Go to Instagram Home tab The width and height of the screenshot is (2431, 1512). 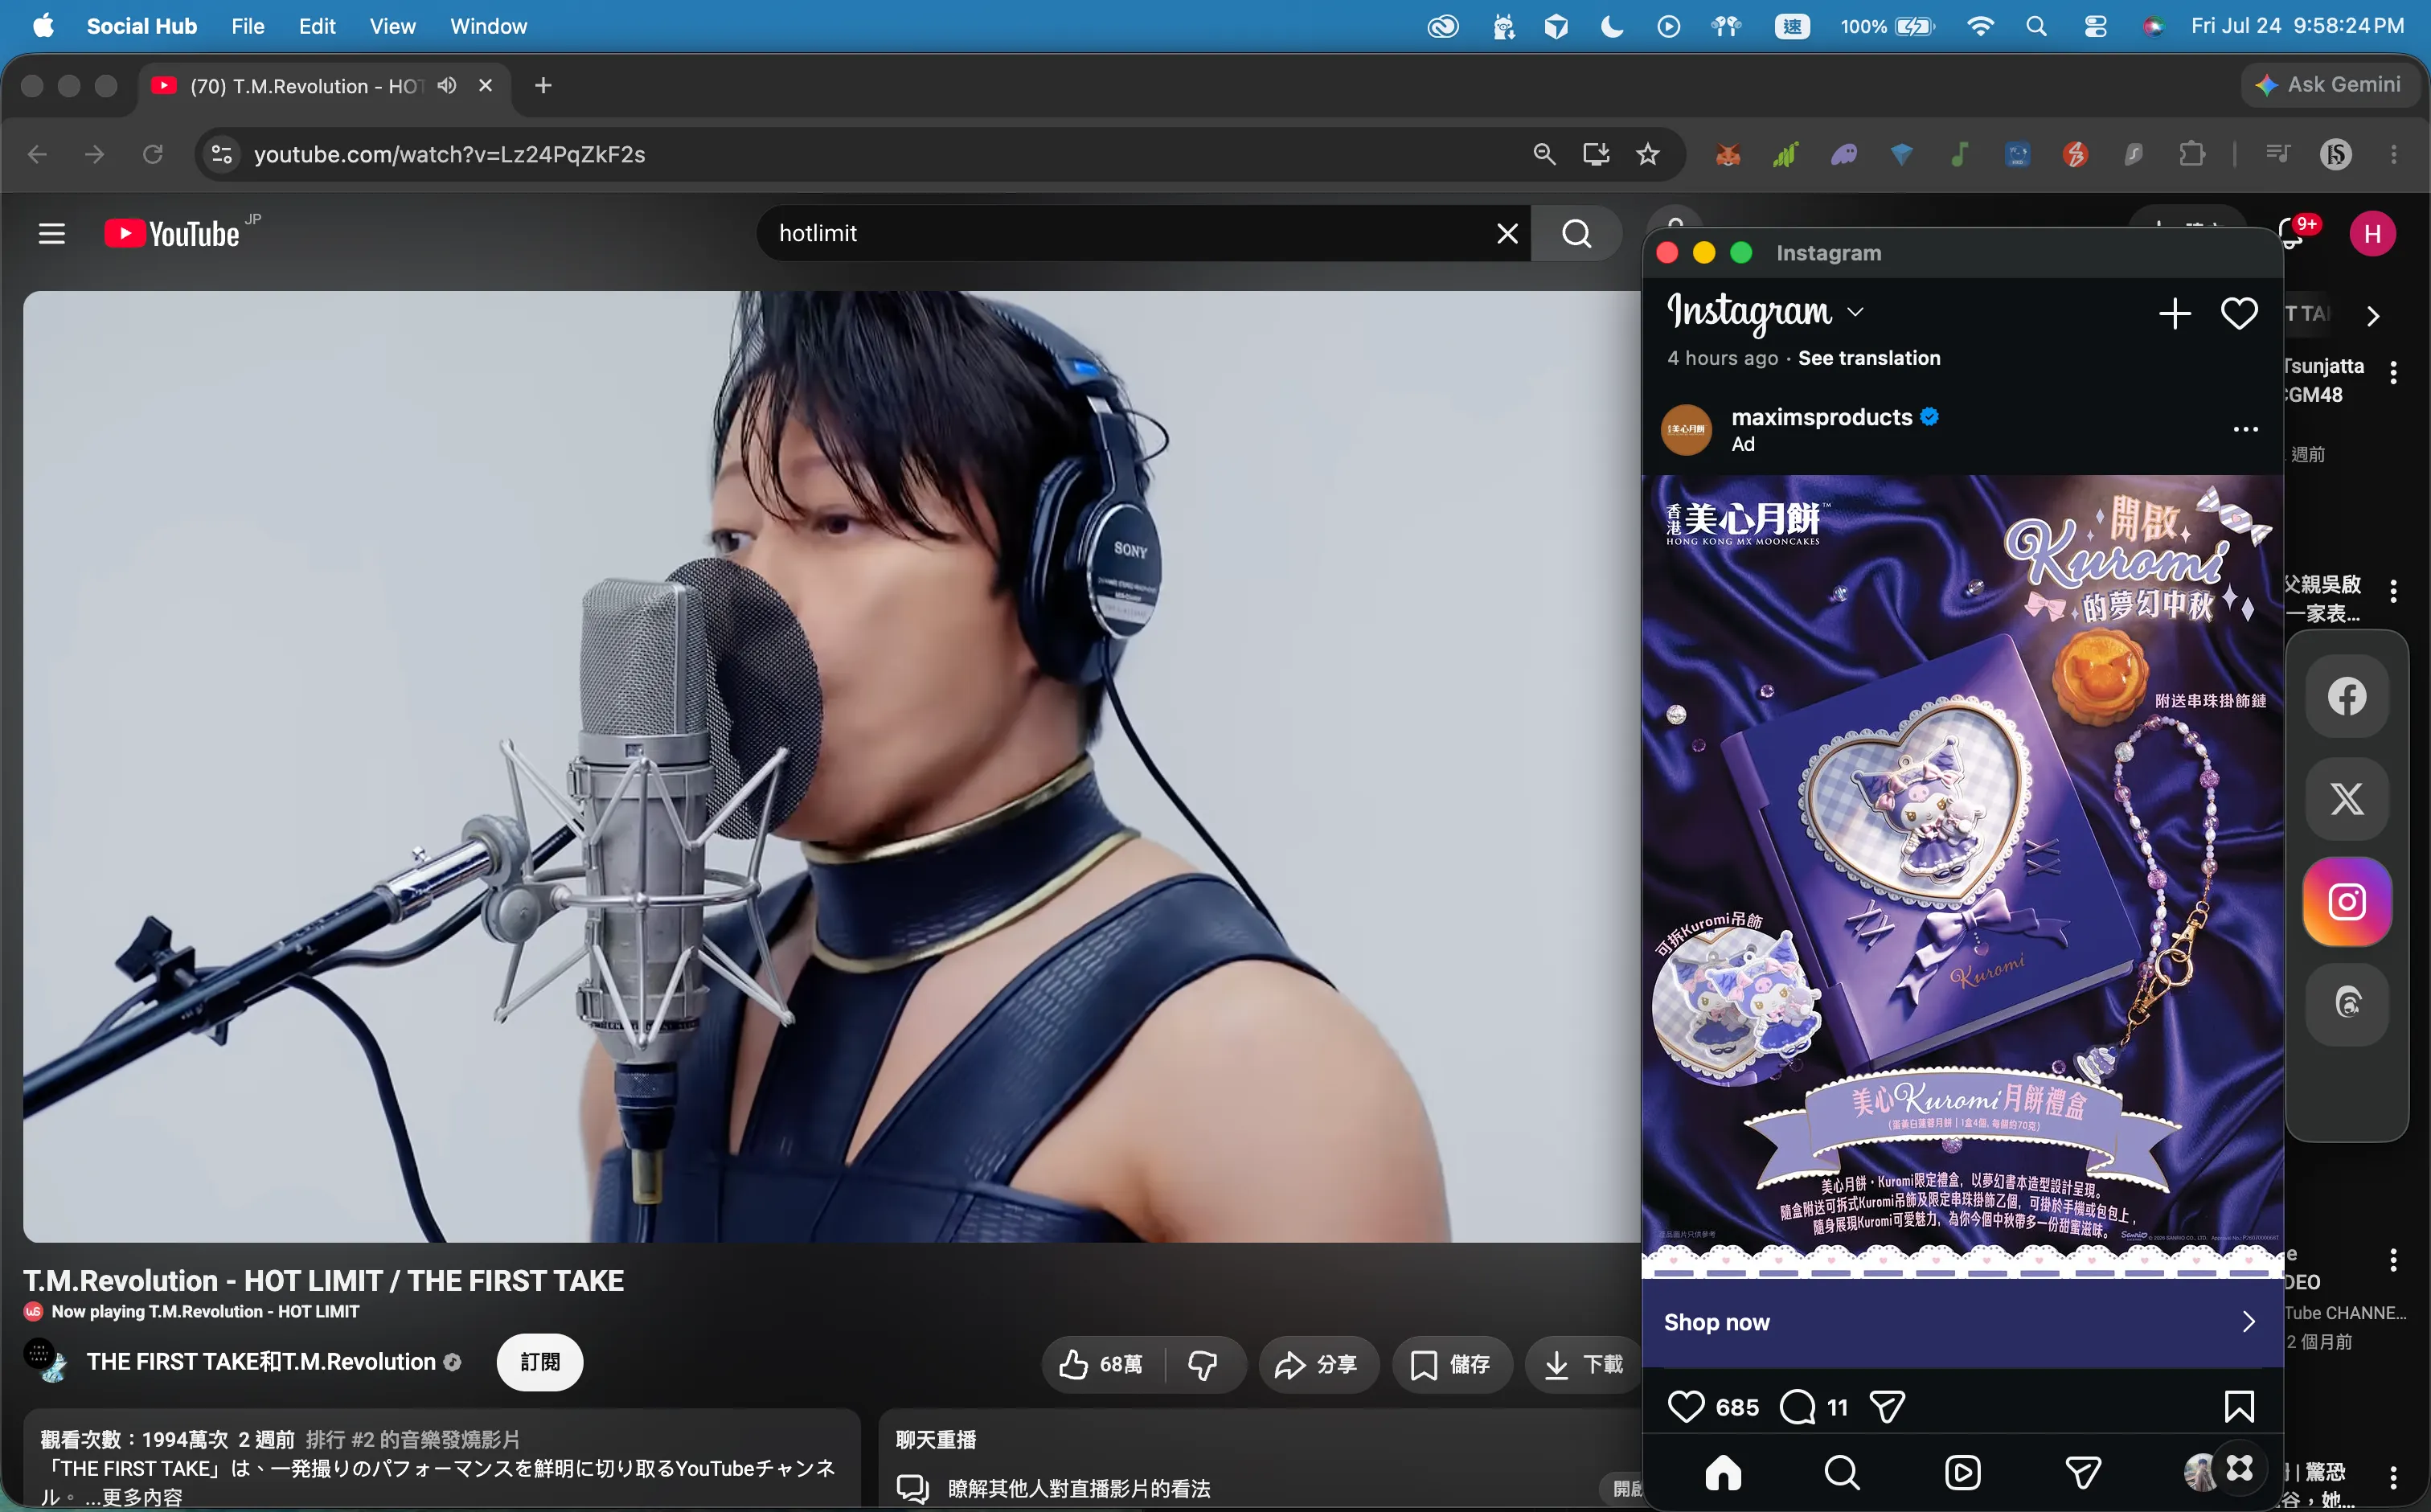[x=1723, y=1472]
